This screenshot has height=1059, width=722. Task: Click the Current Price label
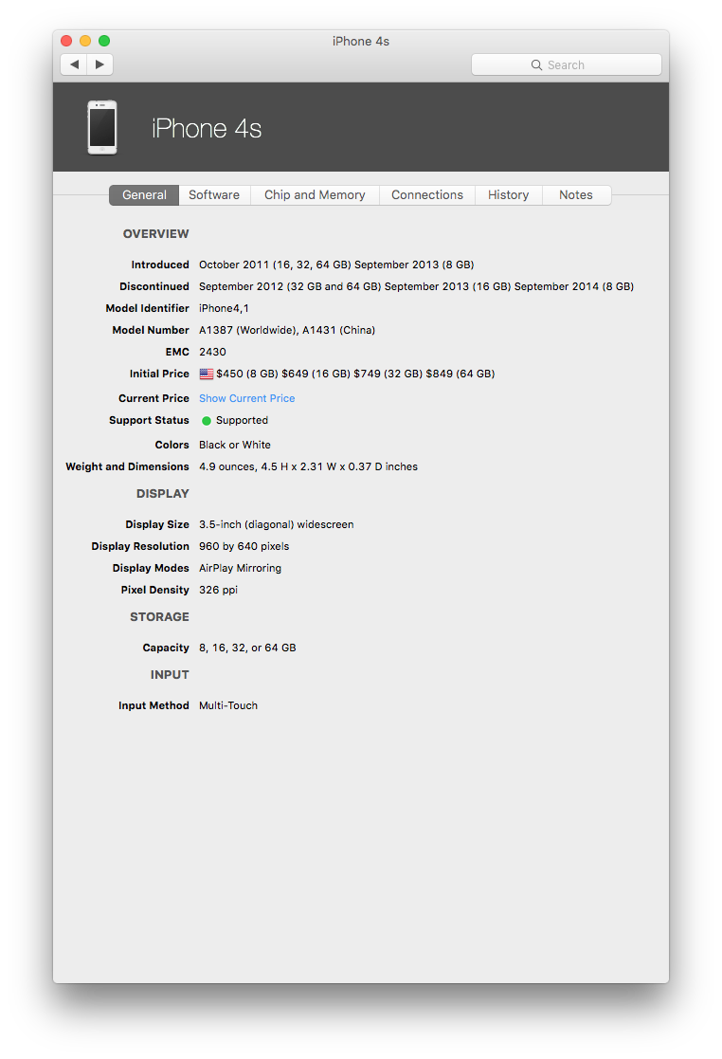point(153,398)
